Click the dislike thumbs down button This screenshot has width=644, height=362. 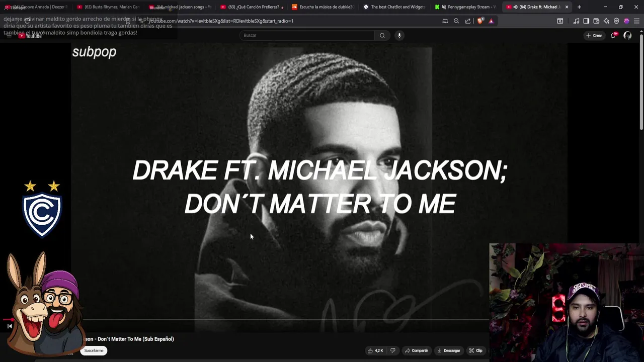pyautogui.click(x=393, y=350)
